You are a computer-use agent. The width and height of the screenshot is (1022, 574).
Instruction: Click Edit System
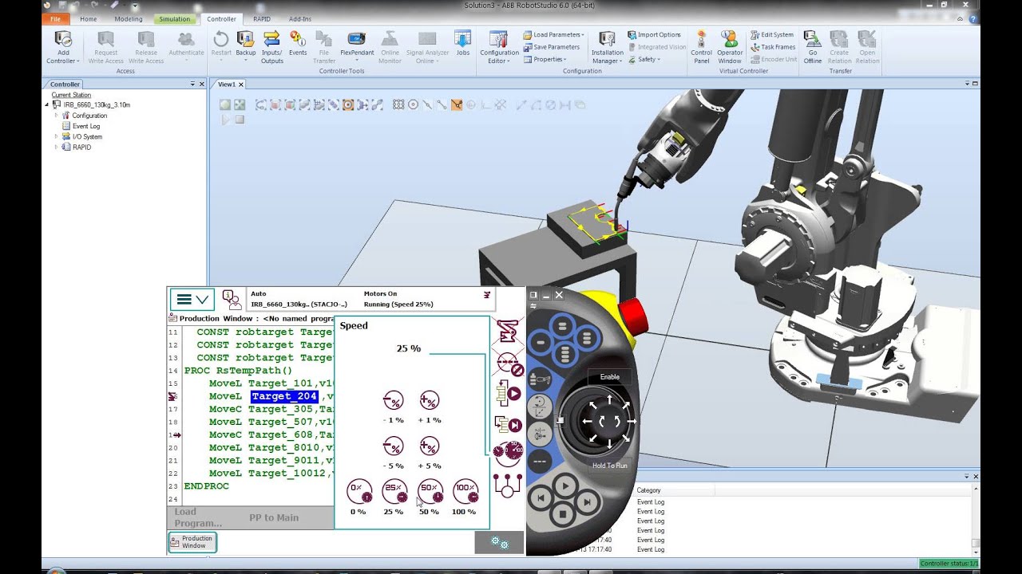[772, 35]
